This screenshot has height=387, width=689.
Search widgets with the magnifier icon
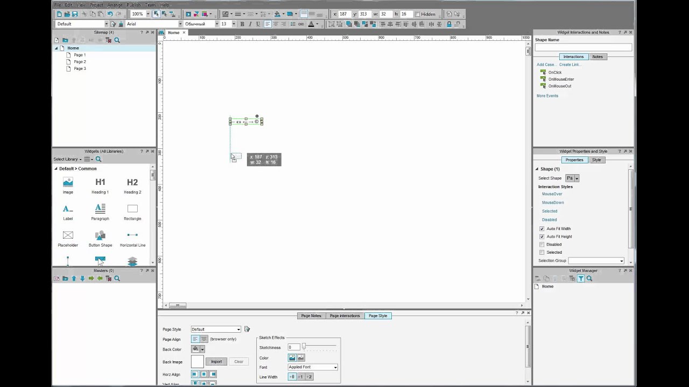(x=98, y=159)
